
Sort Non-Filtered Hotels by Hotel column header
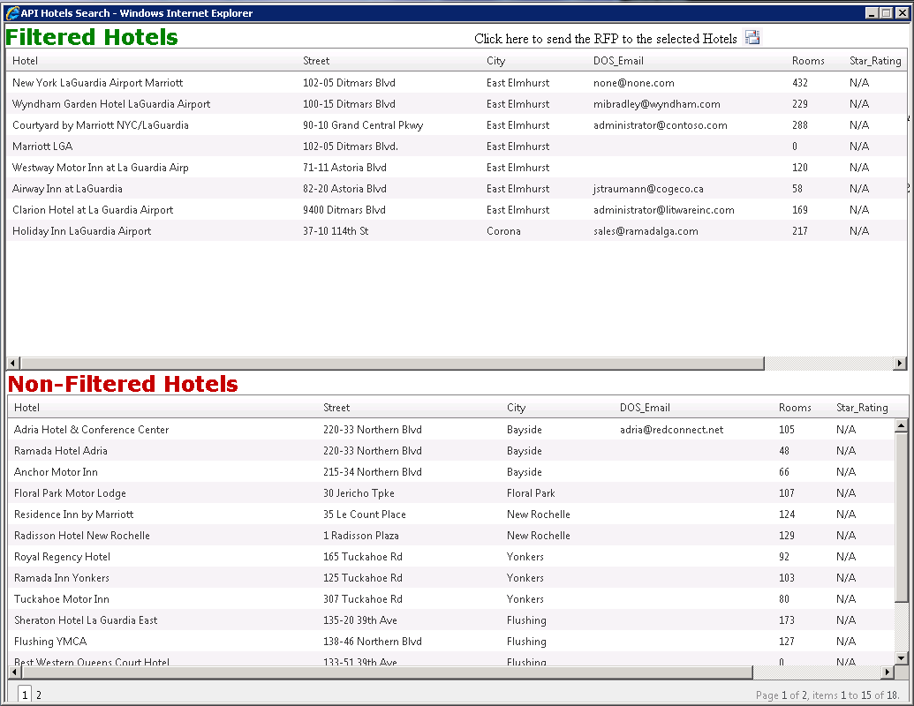26,408
